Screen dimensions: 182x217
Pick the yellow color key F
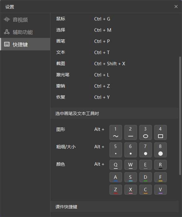click(x=161, y=177)
